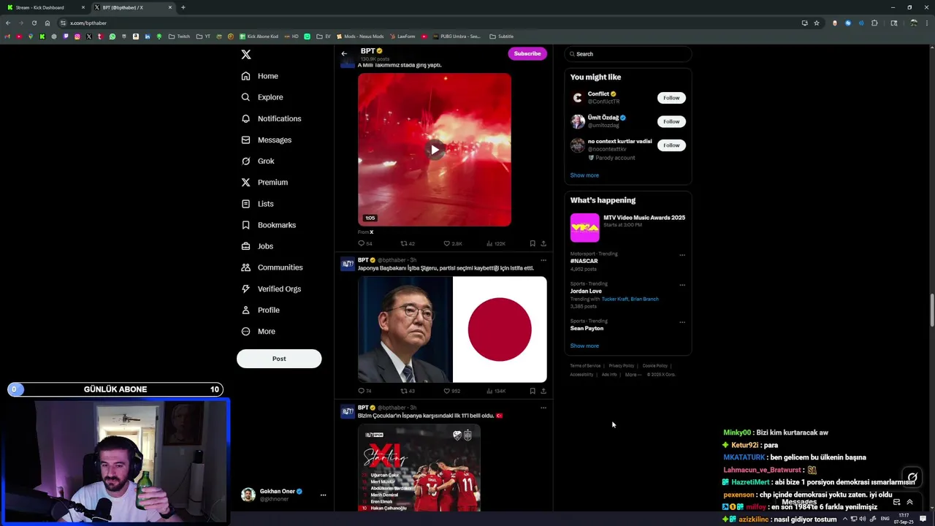Share the stadium video post
This screenshot has width=935, height=526.
coord(543,243)
